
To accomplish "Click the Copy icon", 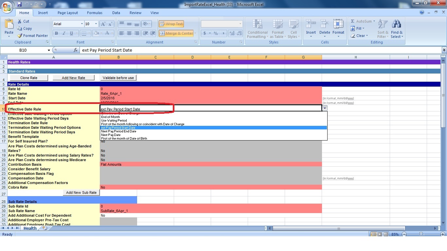I will [24, 28].
